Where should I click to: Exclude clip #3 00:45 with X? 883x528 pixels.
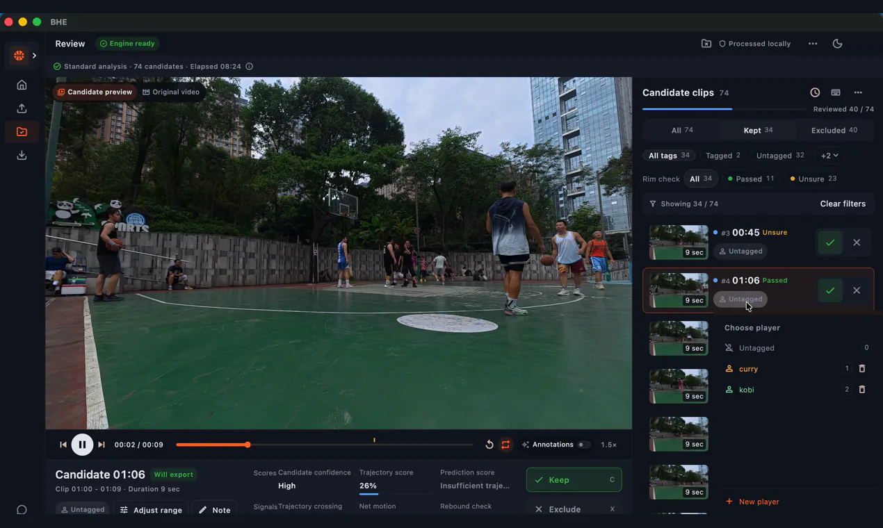coord(857,242)
